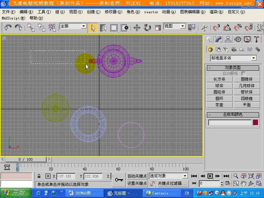Toggle the 3D Snaps magnet

[x=216, y=28]
